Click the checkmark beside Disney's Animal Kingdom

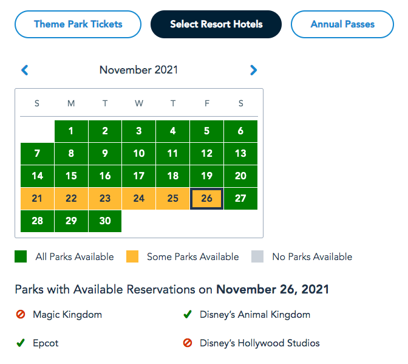point(188,315)
